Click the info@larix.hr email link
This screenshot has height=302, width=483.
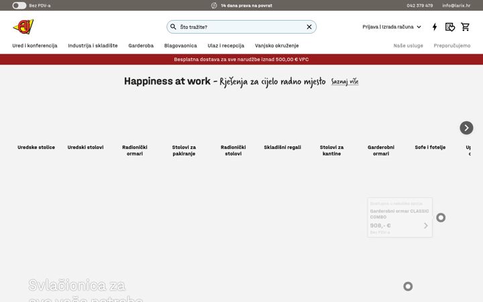point(456,5)
